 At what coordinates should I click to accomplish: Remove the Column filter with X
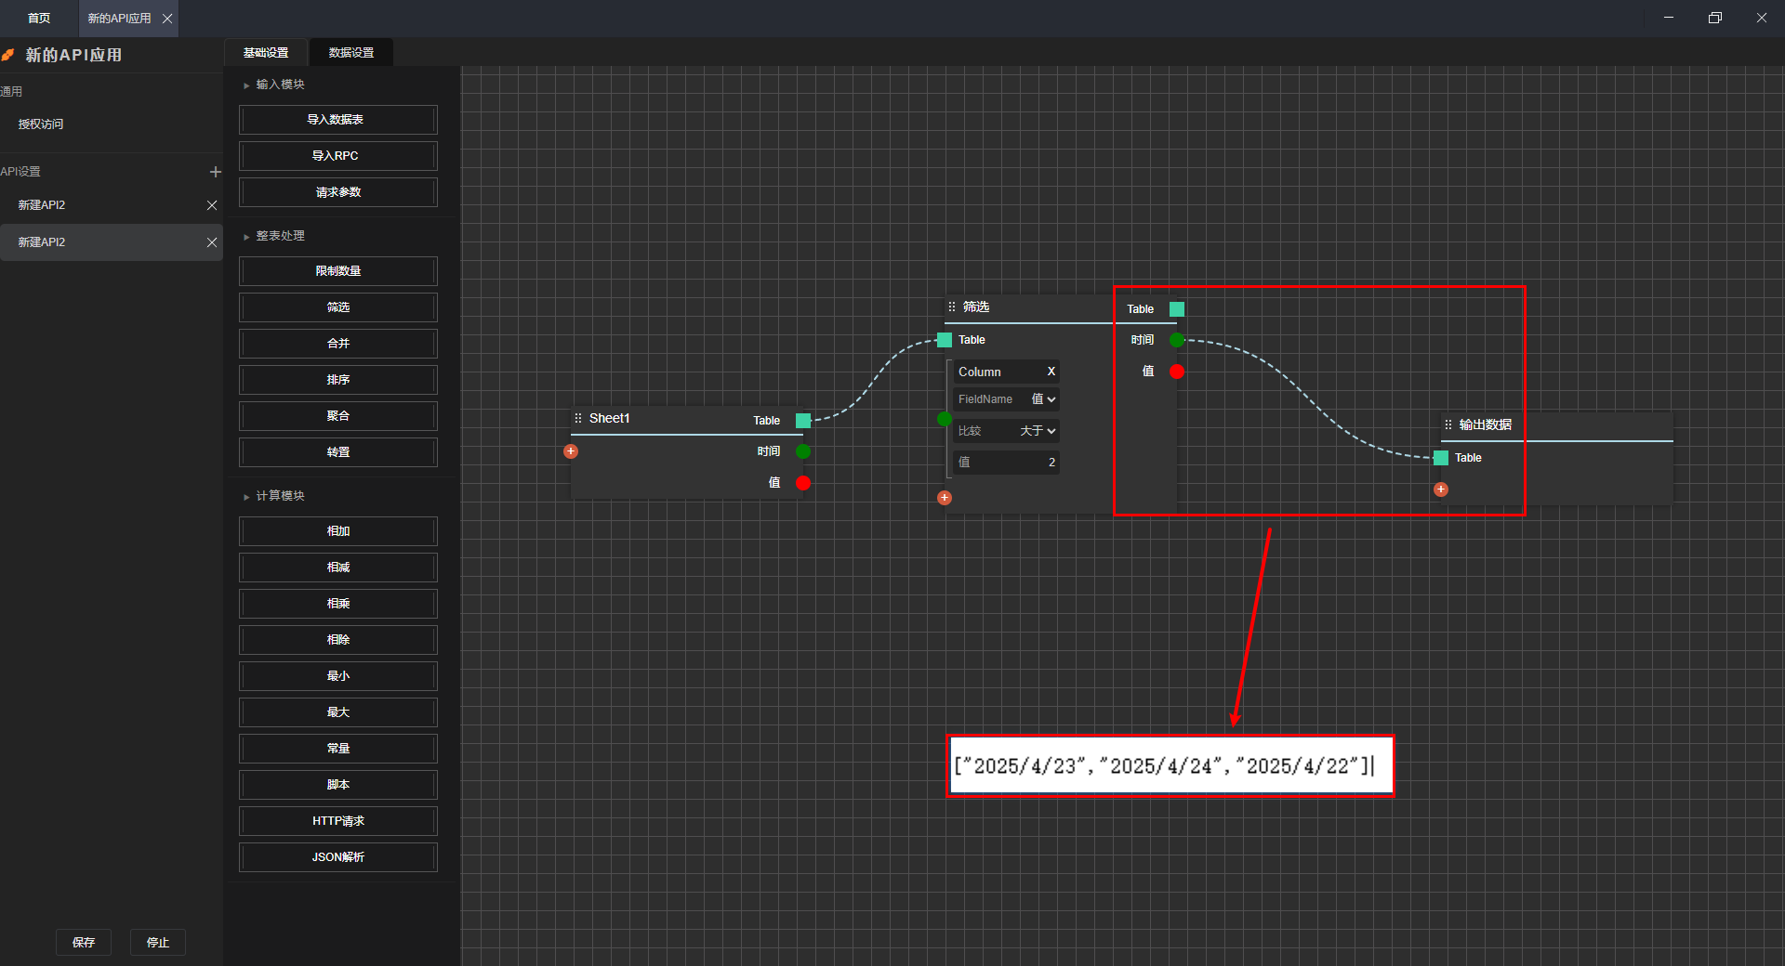[1051, 372]
